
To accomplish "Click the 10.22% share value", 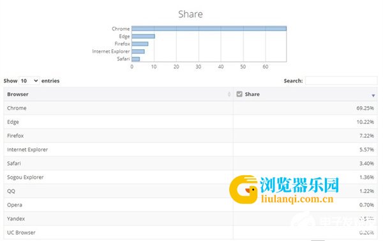I will pyautogui.click(x=365, y=122).
